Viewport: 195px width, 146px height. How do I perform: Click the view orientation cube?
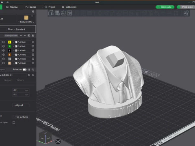click(45, 137)
